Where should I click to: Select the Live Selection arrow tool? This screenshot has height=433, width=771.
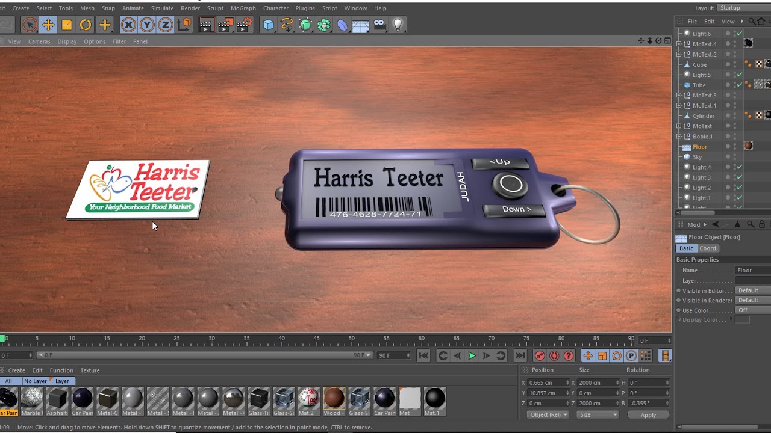[29, 25]
